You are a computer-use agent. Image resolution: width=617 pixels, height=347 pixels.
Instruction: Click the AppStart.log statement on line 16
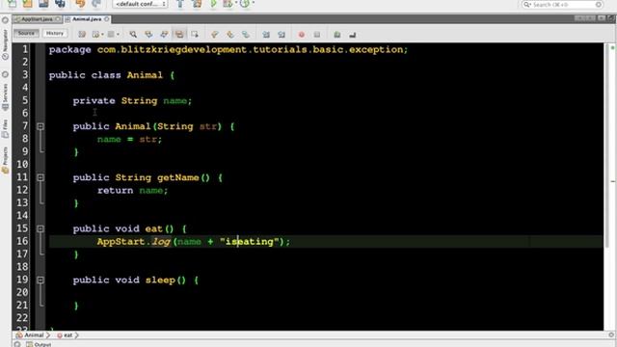(193, 242)
